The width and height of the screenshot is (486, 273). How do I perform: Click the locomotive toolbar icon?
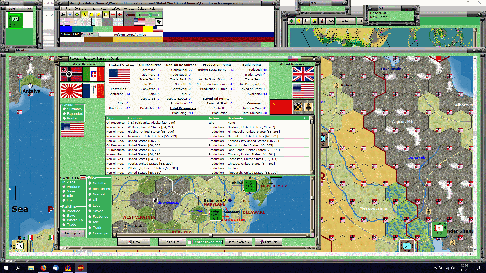coord(63,15)
